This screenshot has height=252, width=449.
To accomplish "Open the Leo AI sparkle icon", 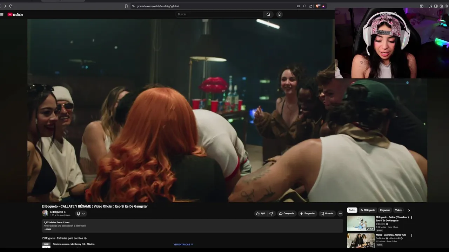I will click(447, 6).
